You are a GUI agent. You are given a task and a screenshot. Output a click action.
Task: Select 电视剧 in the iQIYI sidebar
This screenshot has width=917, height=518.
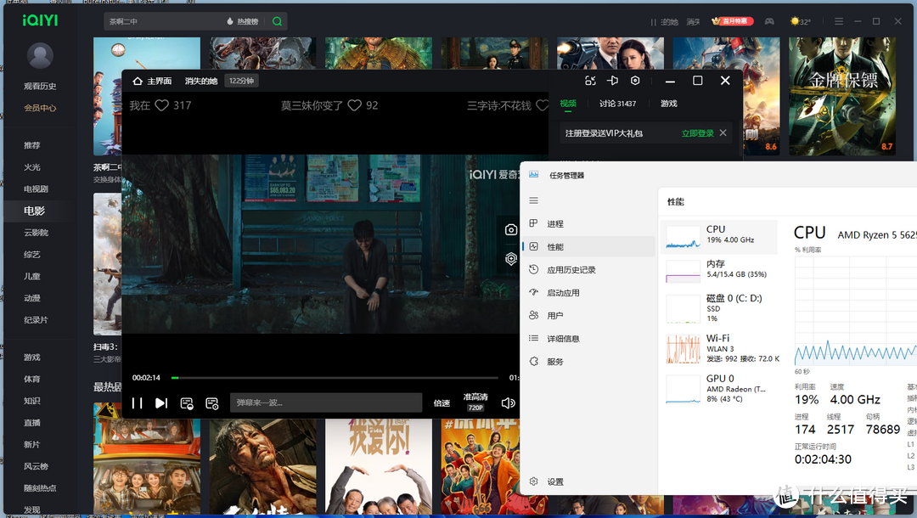pyautogui.click(x=36, y=189)
